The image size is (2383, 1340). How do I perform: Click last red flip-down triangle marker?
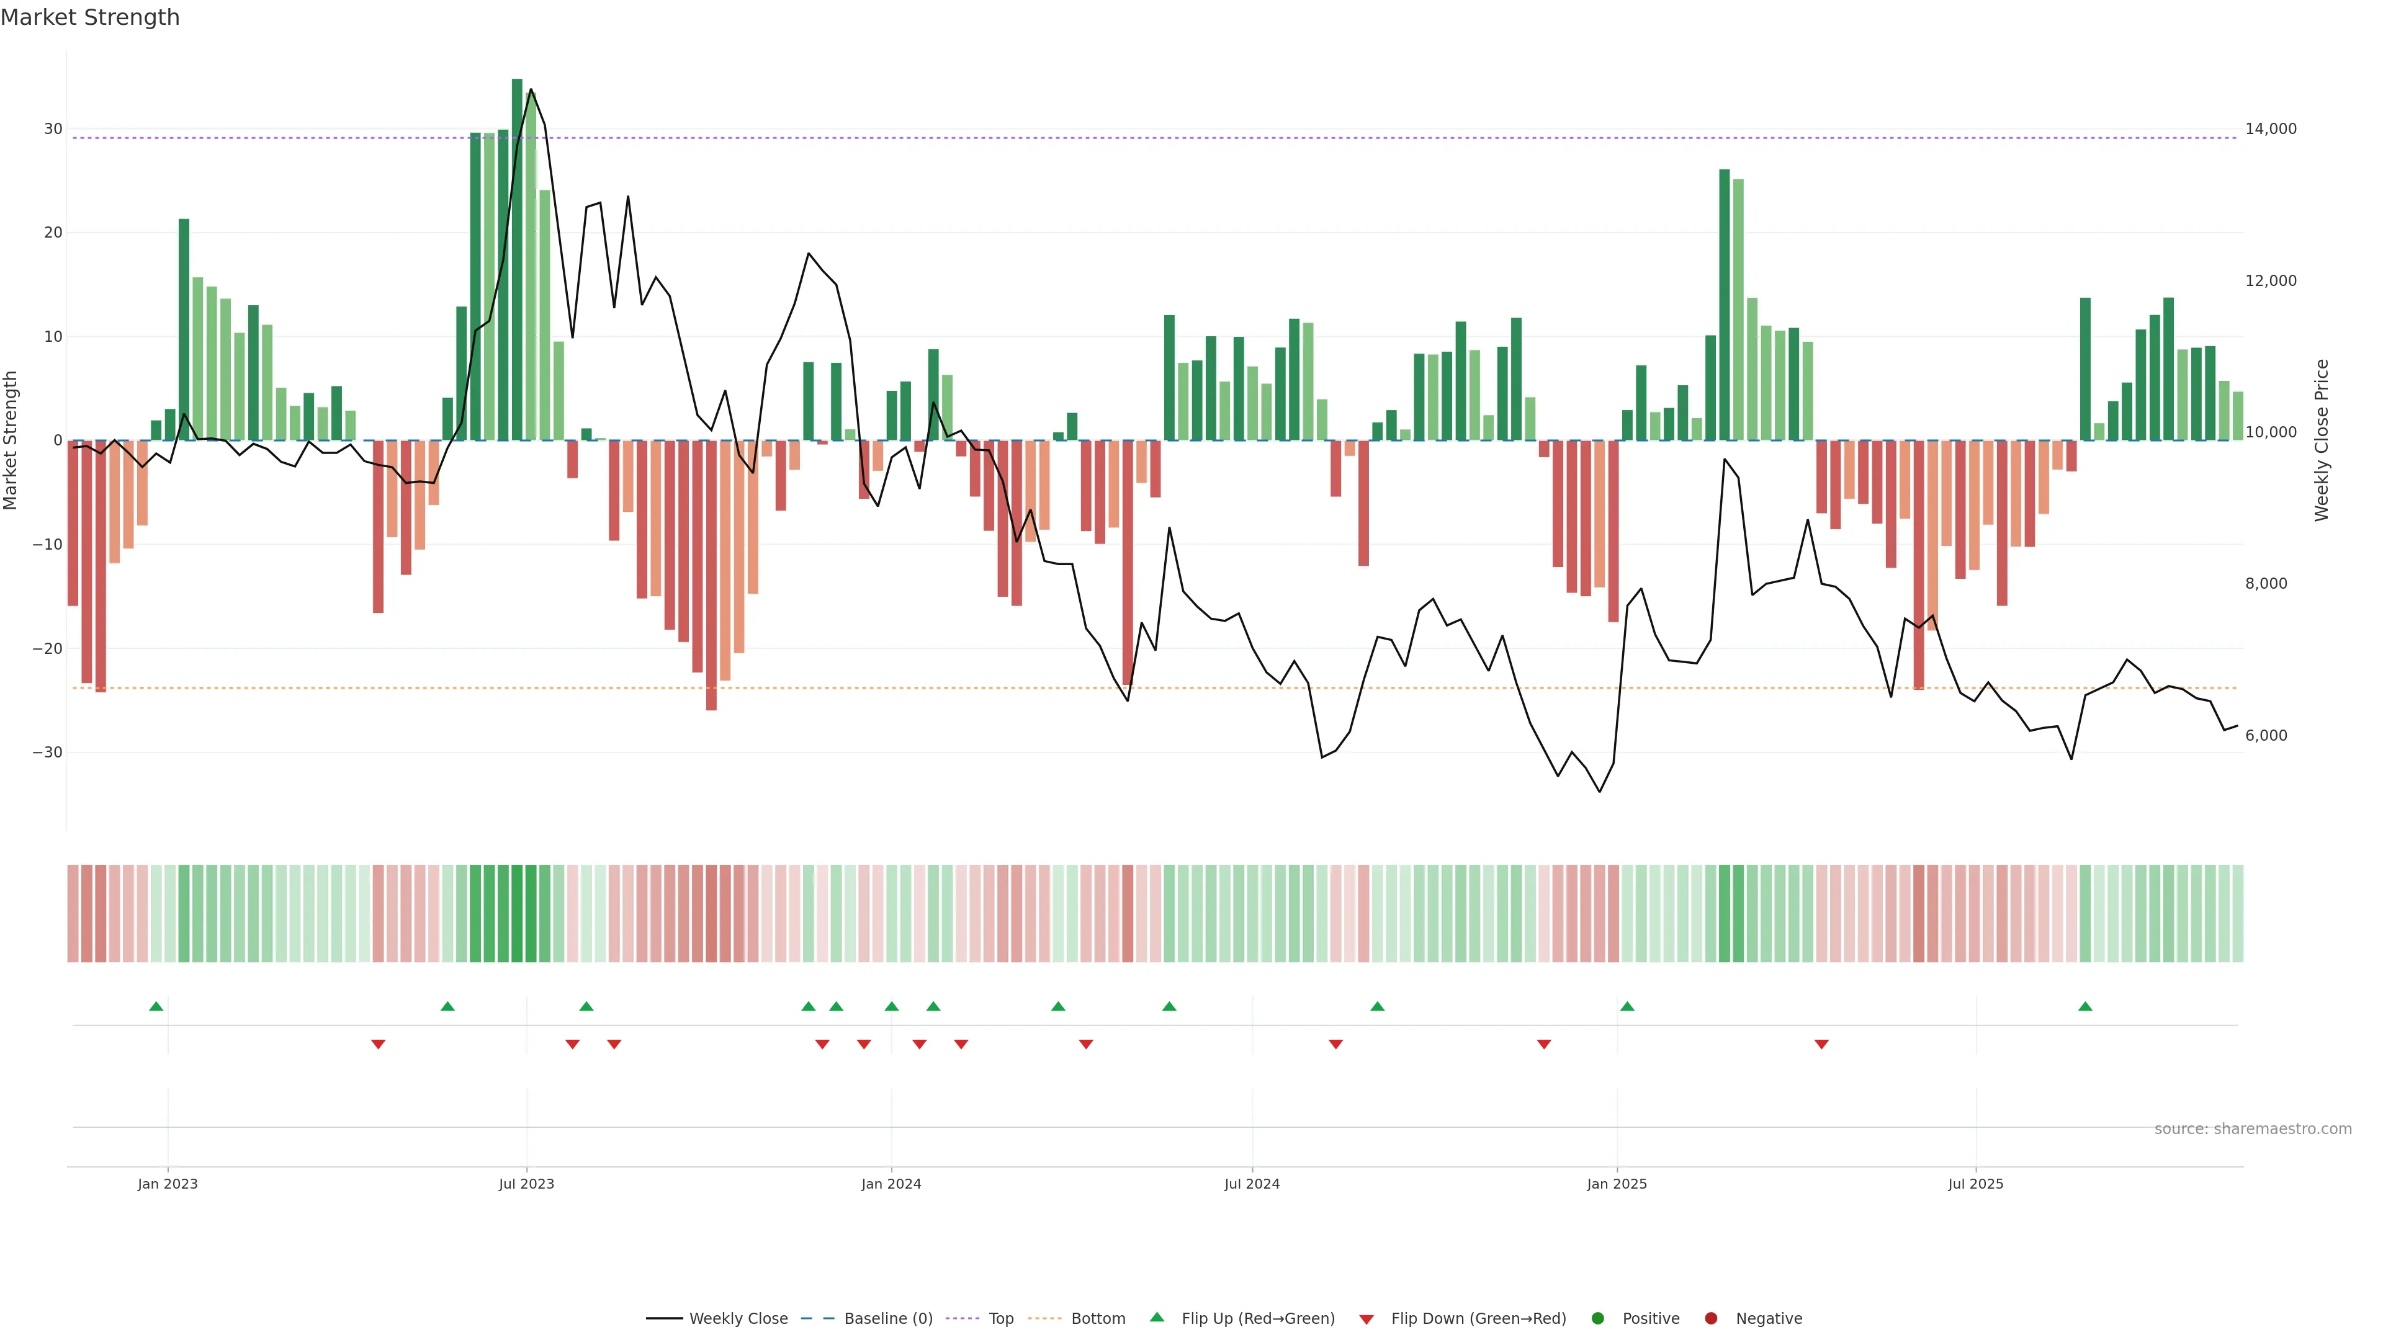click(x=1821, y=1044)
